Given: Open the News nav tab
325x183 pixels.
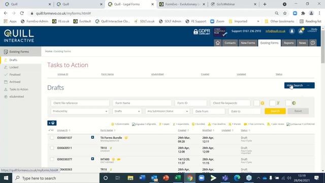Looking at the screenshot, I should [303, 43].
